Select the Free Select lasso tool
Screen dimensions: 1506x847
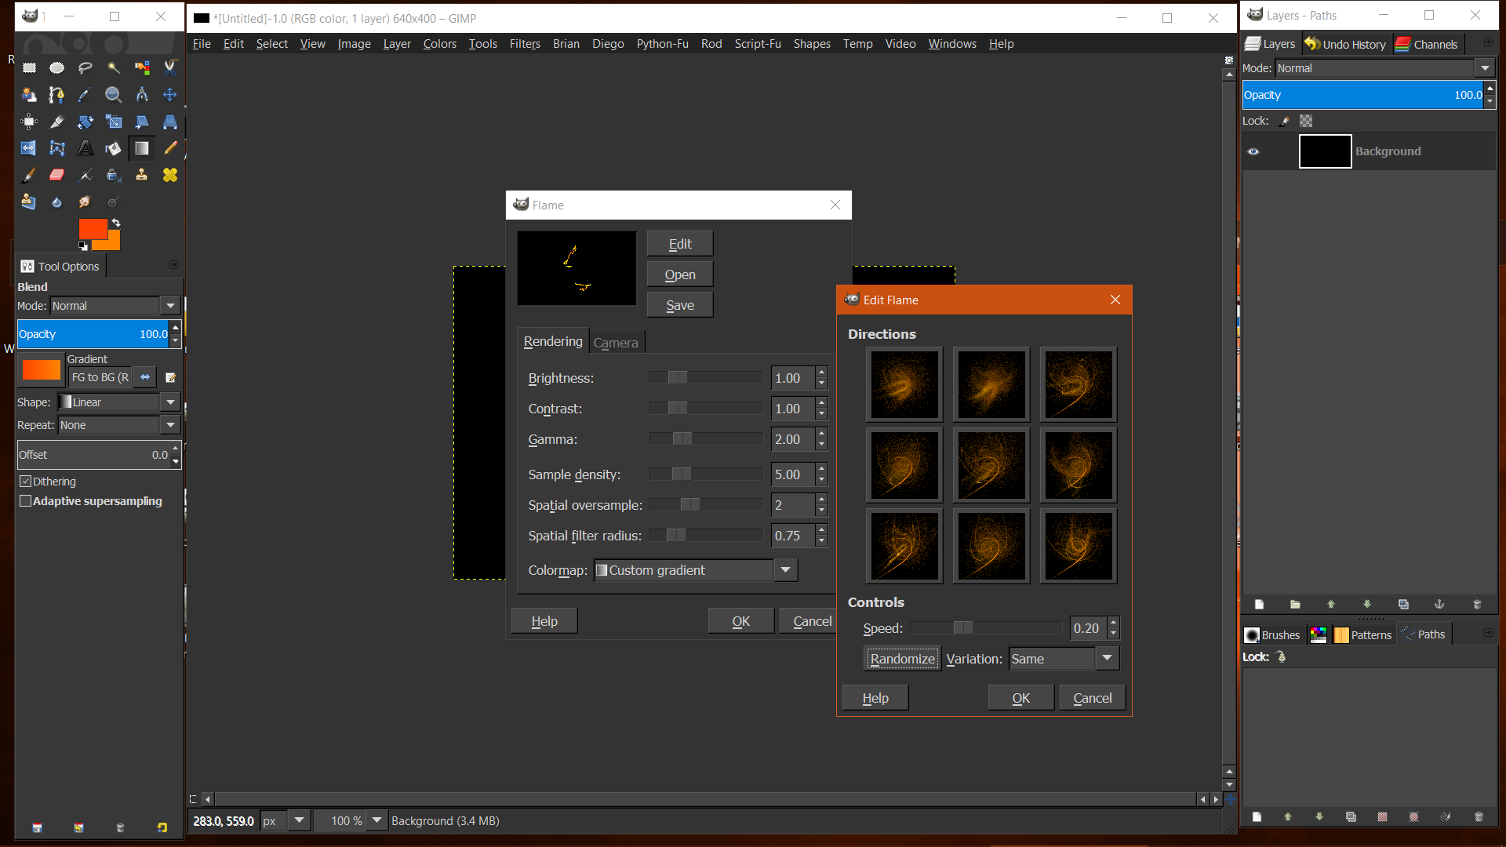[85, 68]
